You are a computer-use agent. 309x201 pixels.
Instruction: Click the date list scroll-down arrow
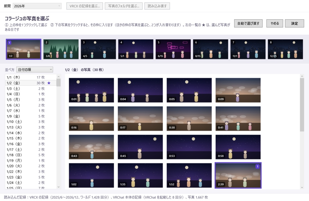[x=59, y=187]
